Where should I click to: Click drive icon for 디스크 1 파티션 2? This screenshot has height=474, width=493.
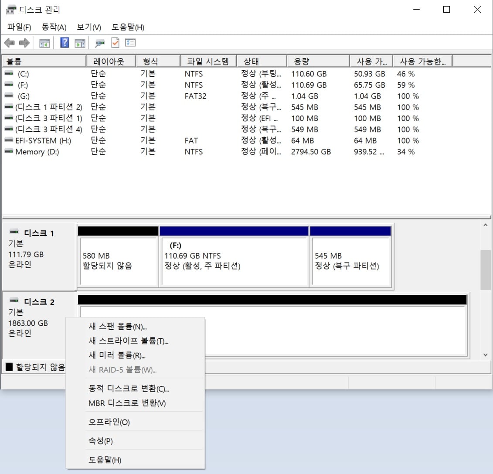[x=9, y=107]
